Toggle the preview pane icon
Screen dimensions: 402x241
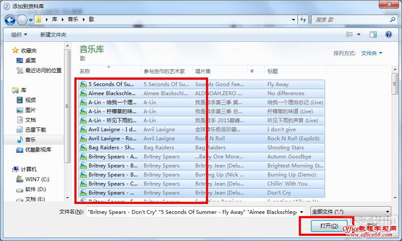pos(373,34)
